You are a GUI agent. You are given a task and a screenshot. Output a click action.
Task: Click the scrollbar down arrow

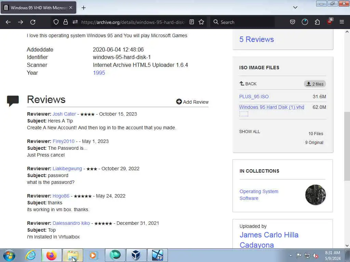pos(347,246)
